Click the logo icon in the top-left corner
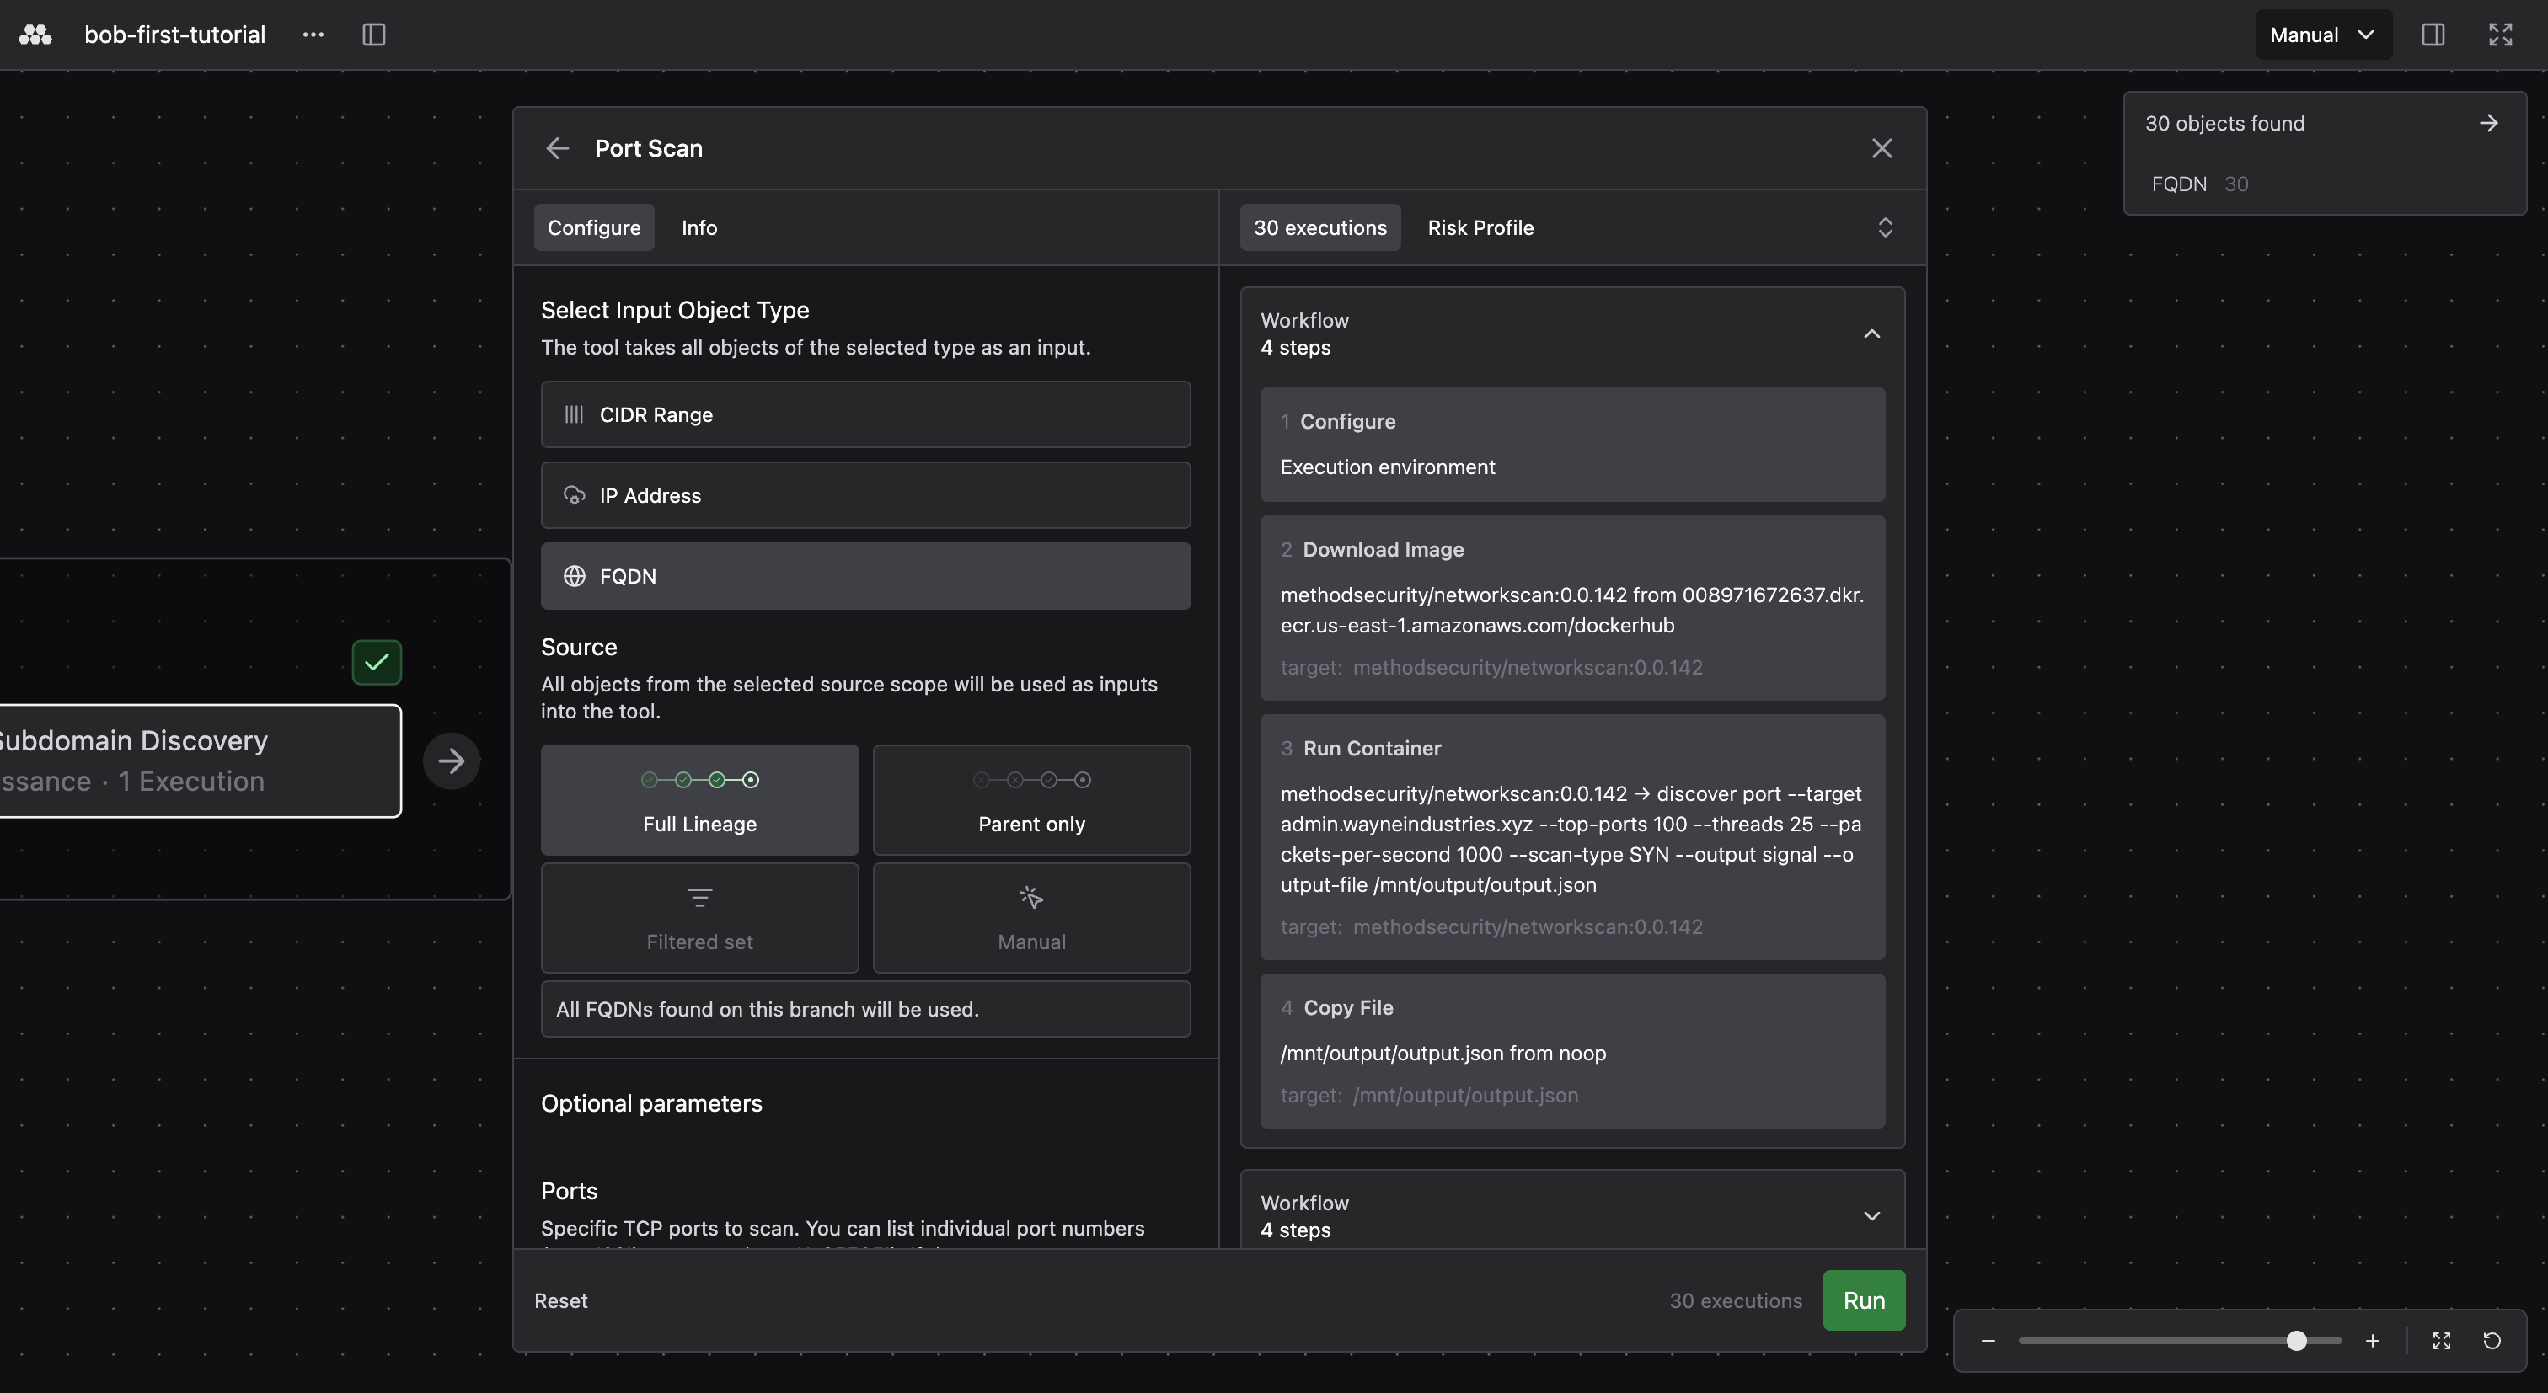2548x1393 pixels. (35, 35)
